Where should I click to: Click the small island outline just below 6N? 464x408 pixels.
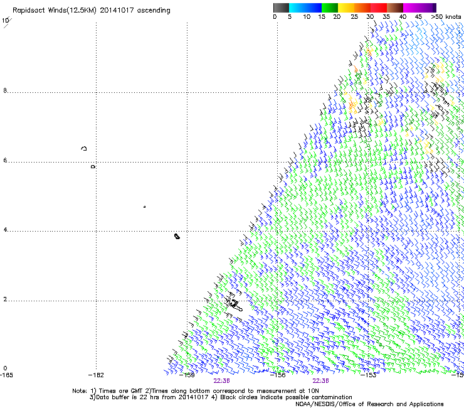click(x=93, y=167)
